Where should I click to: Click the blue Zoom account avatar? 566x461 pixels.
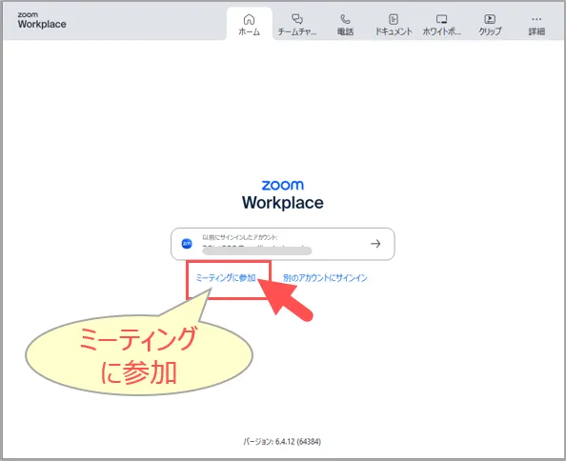(187, 244)
